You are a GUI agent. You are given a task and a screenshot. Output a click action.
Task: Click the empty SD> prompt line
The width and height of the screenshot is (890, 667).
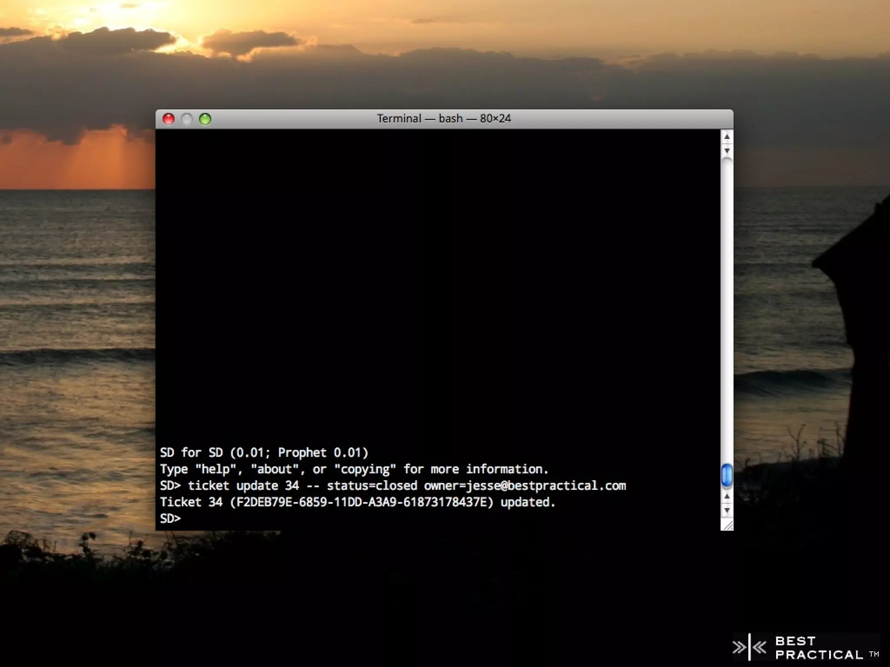[170, 518]
